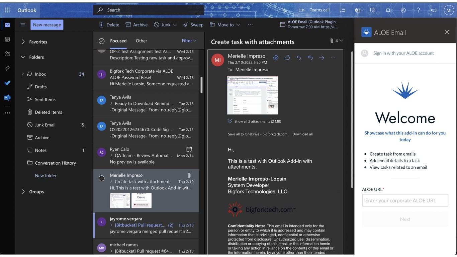457x257 pixels.
Task: Select the Merielle Impreso message checkbox circle
Action: (x=102, y=178)
